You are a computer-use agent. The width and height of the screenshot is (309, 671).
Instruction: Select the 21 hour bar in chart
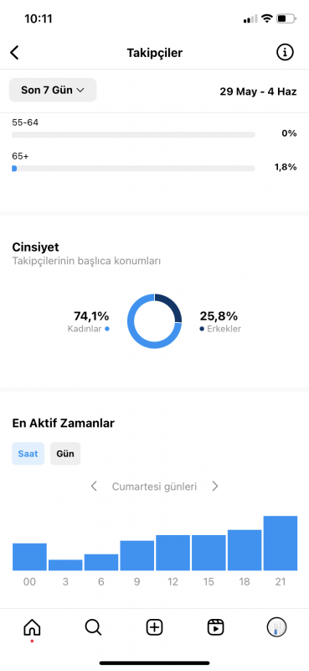pos(281,543)
